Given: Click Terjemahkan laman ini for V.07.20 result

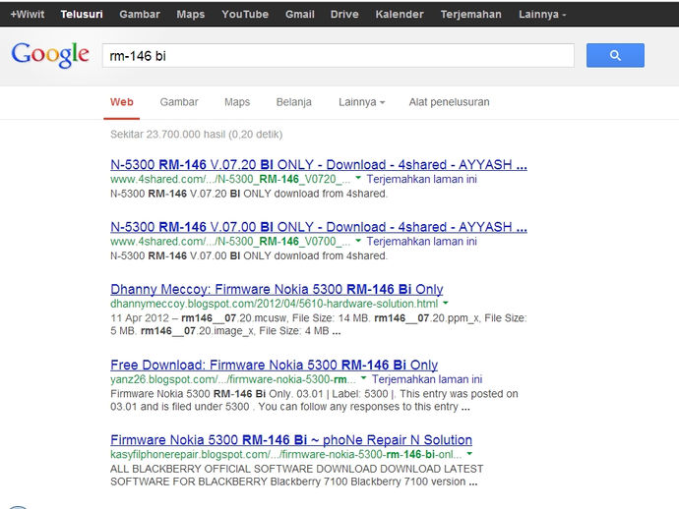Looking at the screenshot, I should pyautogui.click(x=422, y=179).
